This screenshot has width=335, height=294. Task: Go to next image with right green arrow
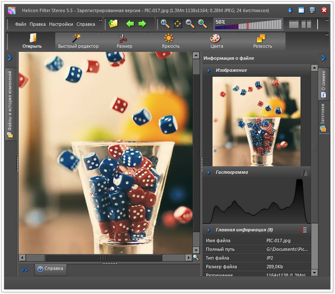[142, 23]
